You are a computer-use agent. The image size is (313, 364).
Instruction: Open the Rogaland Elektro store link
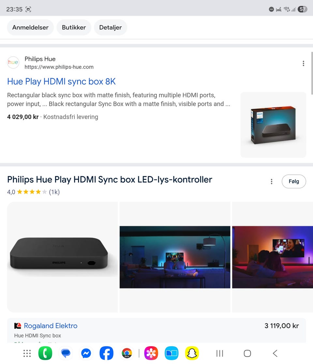(51, 326)
